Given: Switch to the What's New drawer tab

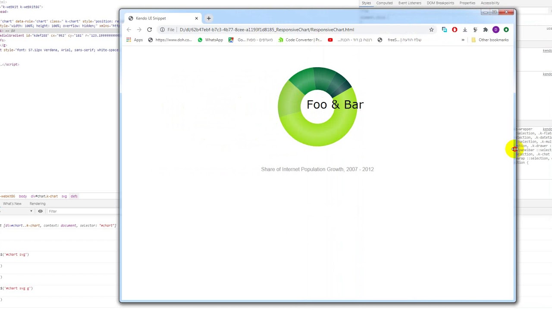Looking at the screenshot, I should coord(12,204).
